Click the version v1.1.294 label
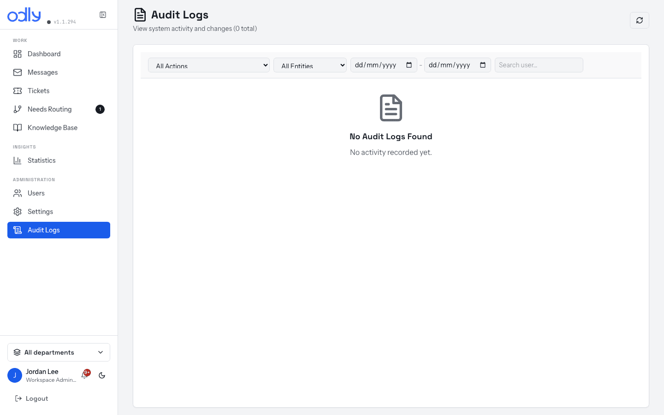664x415 pixels. pyautogui.click(x=65, y=22)
